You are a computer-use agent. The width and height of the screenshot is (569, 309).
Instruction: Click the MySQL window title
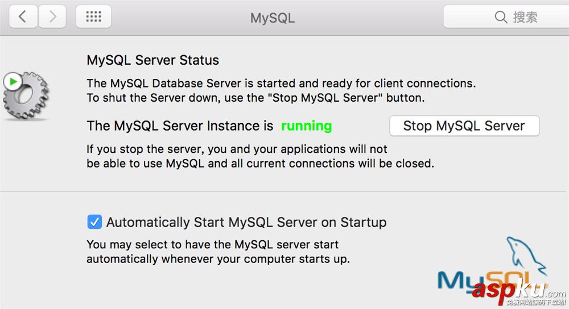pyautogui.click(x=273, y=18)
